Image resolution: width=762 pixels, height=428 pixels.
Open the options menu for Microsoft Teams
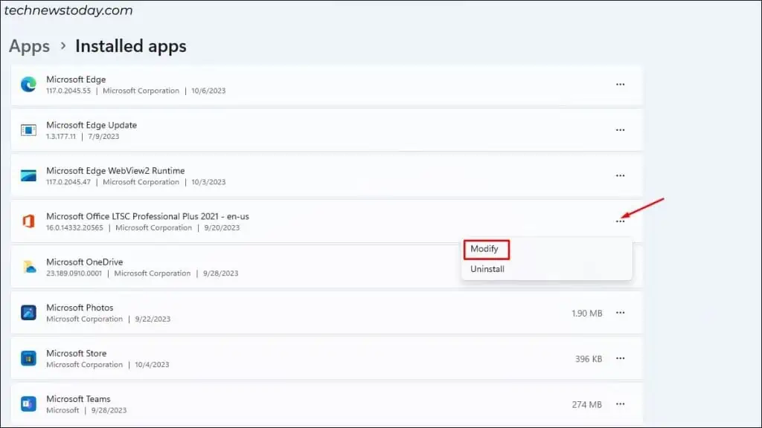621,403
